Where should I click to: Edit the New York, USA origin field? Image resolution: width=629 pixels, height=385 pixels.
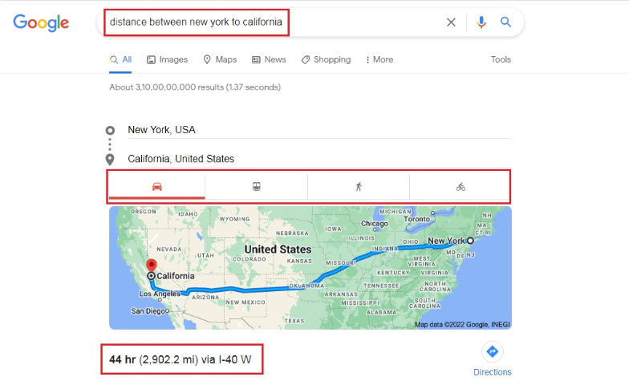318,130
